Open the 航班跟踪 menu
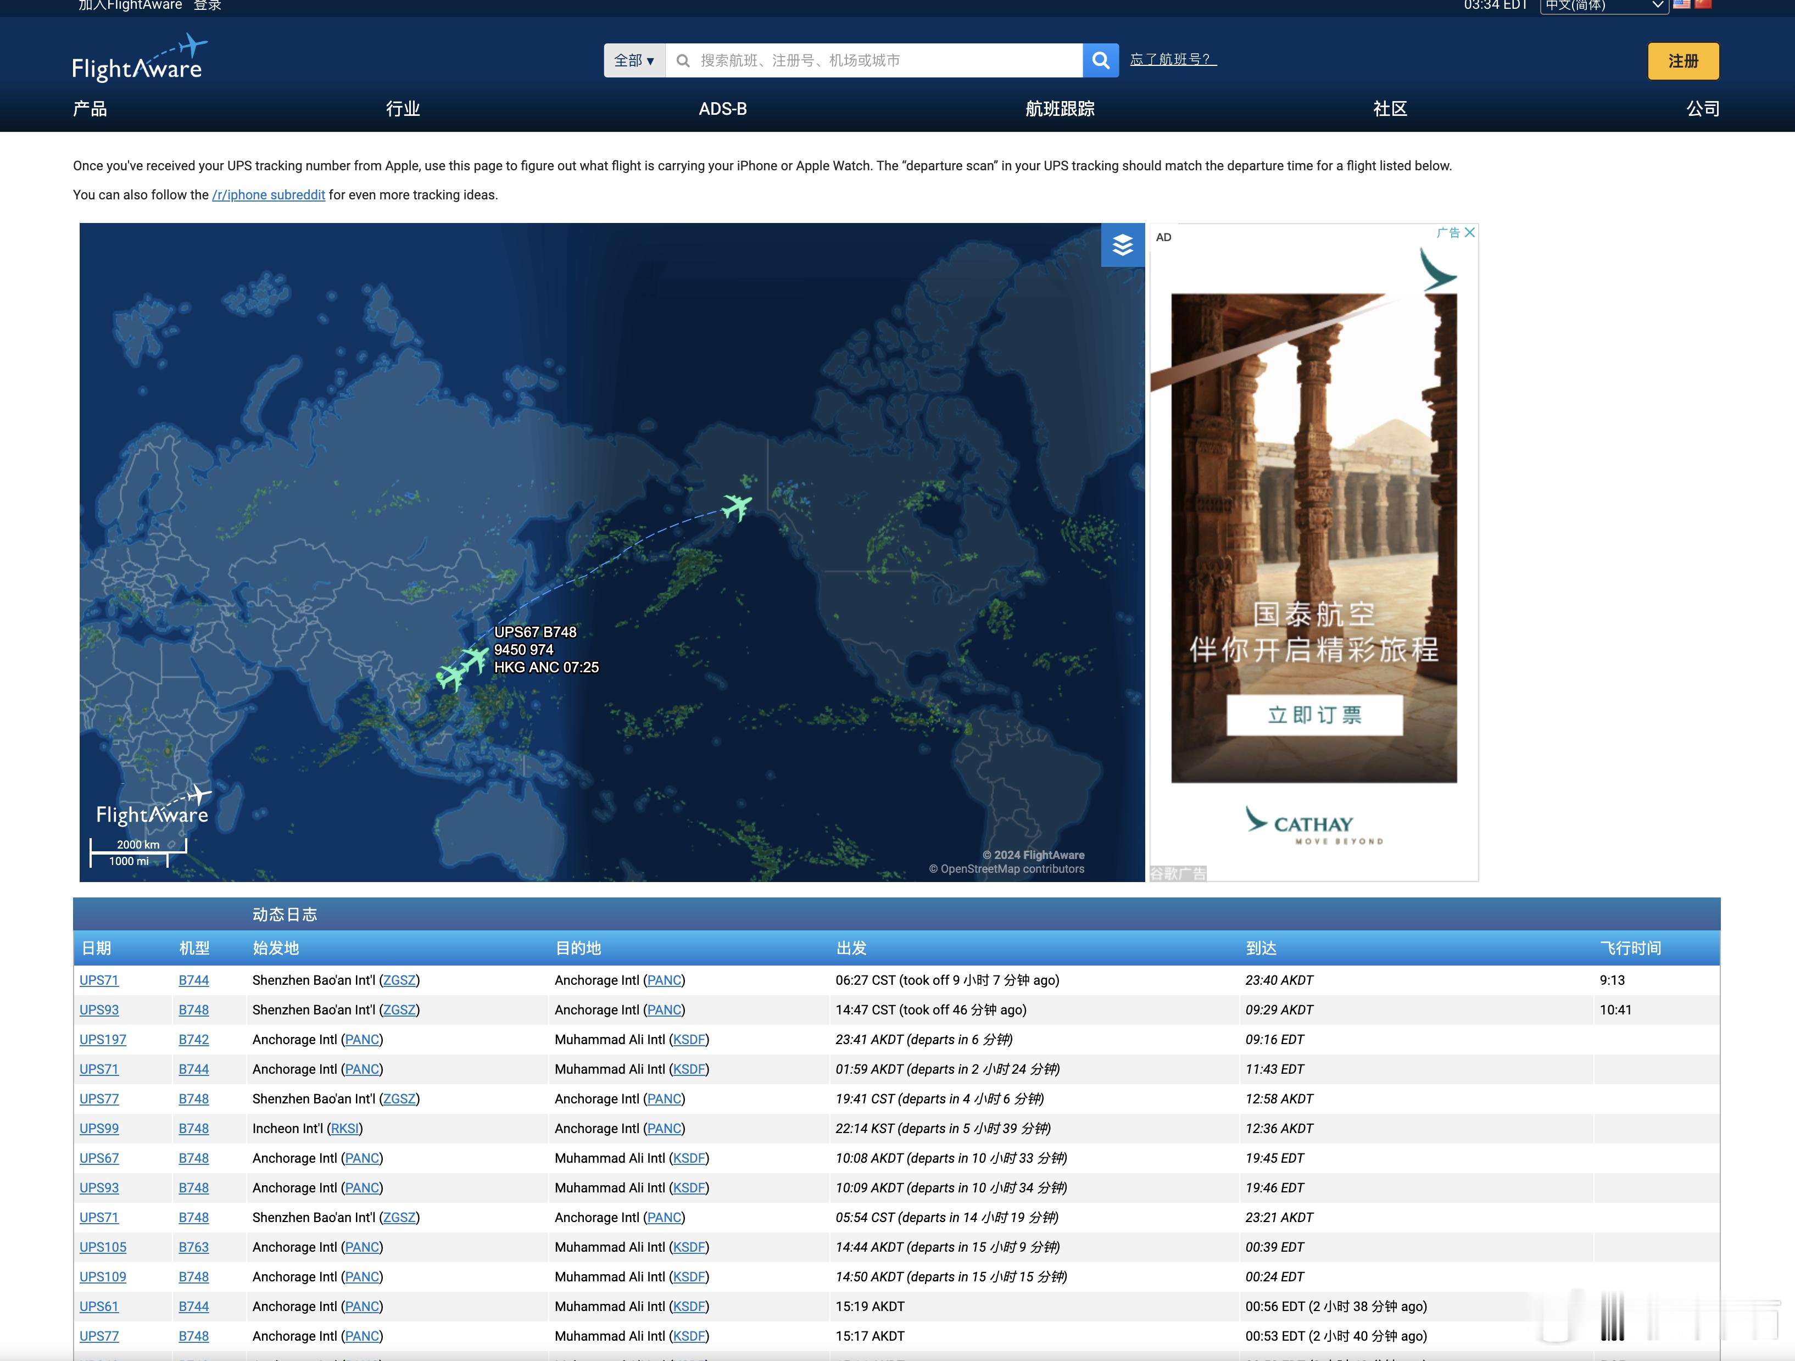 click(1060, 109)
